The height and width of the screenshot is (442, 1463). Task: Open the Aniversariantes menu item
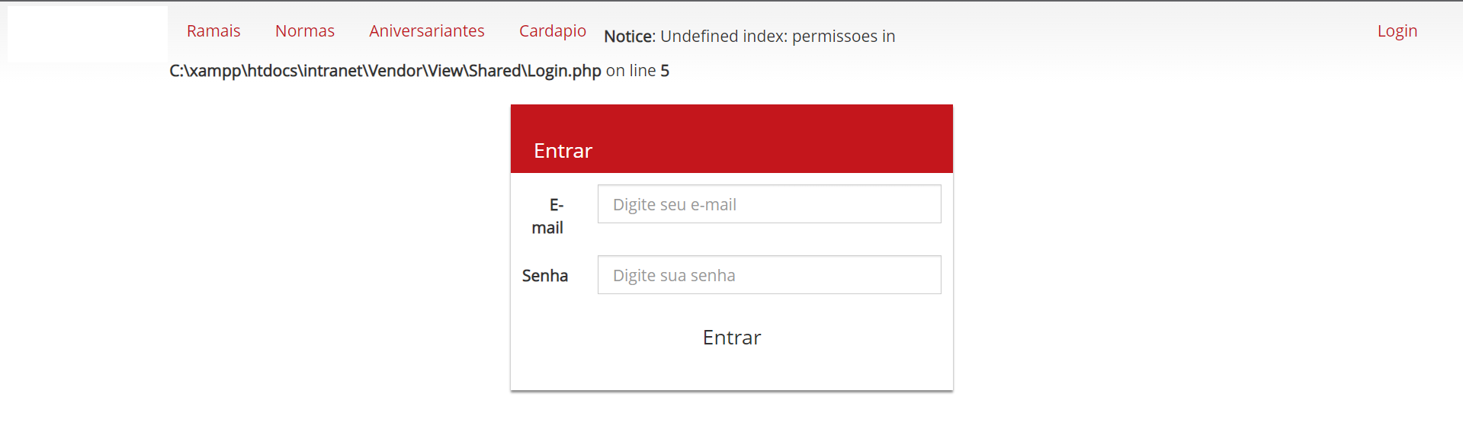point(427,30)
